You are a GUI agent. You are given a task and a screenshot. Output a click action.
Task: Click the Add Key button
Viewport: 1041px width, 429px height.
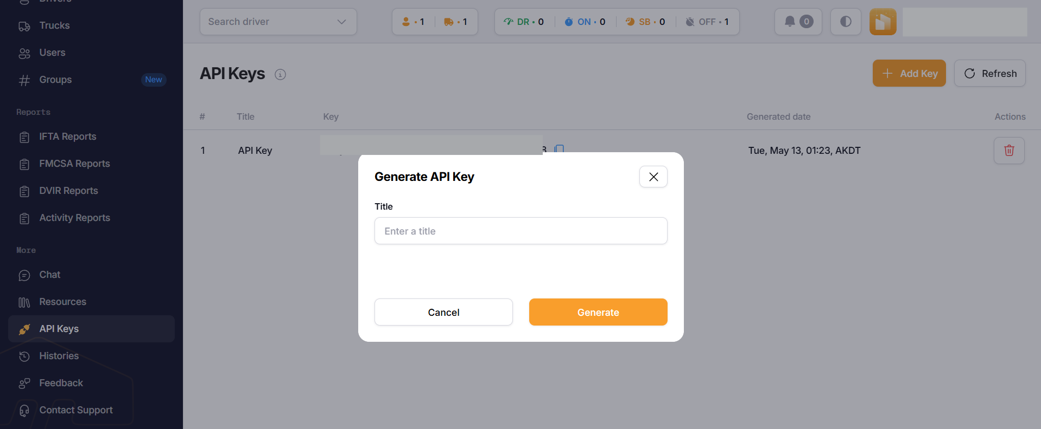point(909,73)
